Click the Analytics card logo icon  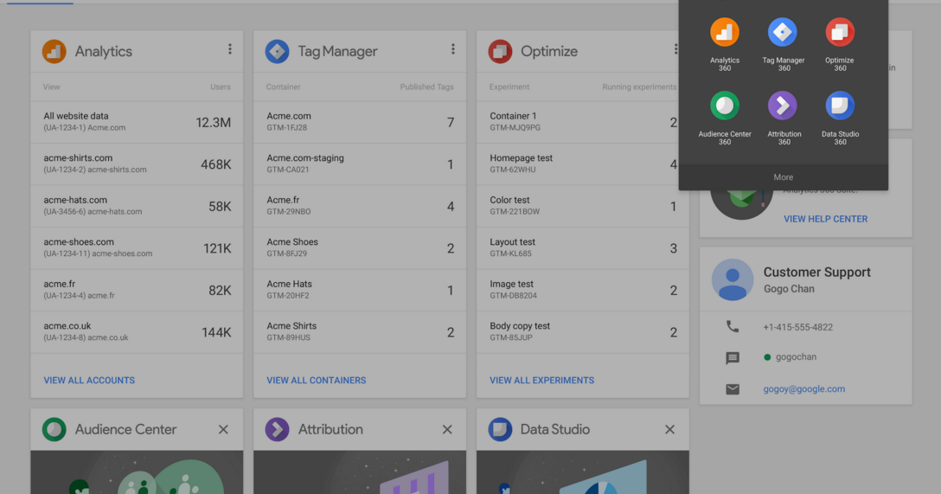(54, 52)
